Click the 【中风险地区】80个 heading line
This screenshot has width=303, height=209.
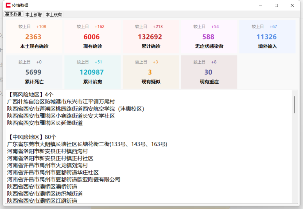coord(32,137)
